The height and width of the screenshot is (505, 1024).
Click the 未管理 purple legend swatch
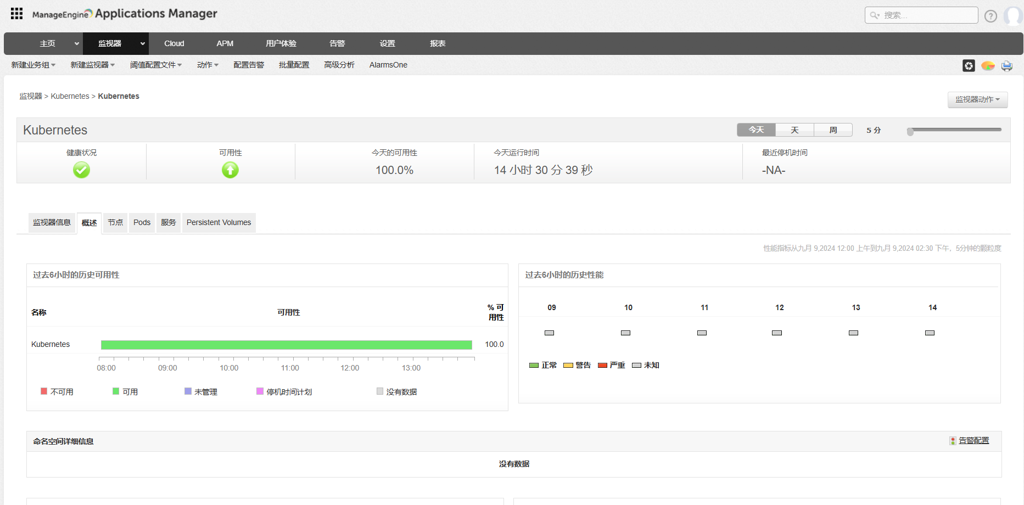188,391
